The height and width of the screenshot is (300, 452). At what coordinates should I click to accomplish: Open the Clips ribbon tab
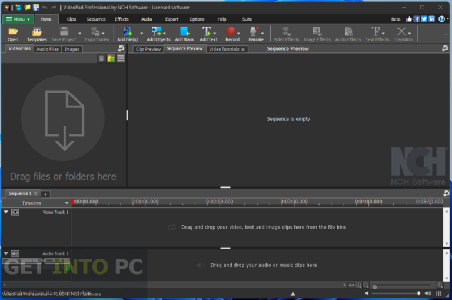click(x=71, y=19)
